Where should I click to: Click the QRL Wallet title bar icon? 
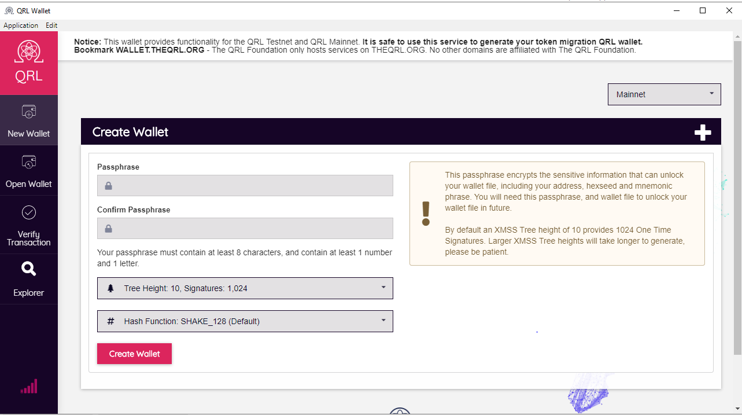[x=9, y=10]
